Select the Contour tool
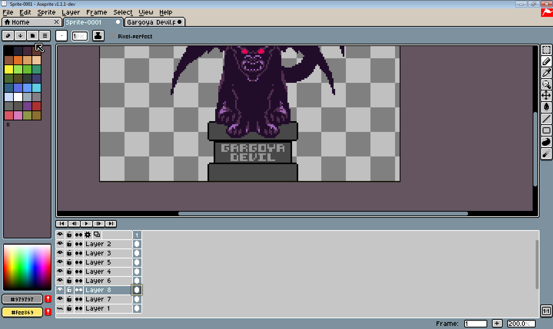553x329 pixels. pyautogui.click(x=546, y=142)
